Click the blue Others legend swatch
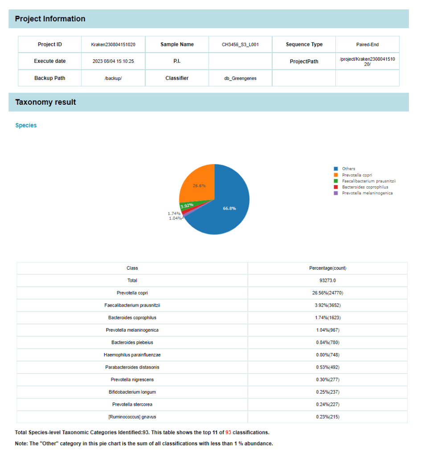429x456 pixels. tap(336, 169)
